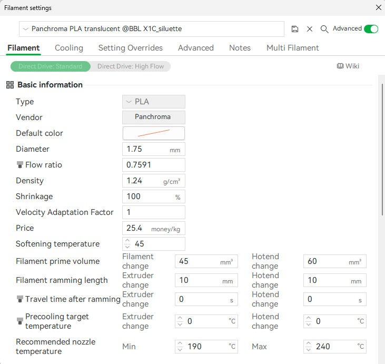385x364 pixels.
Task: Click the Diameter input field
Action: (146, 149)
